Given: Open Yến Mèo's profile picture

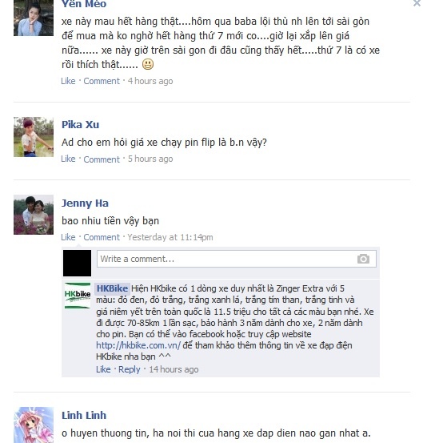Looking at the screenshot, I should [x=34, y=18].
